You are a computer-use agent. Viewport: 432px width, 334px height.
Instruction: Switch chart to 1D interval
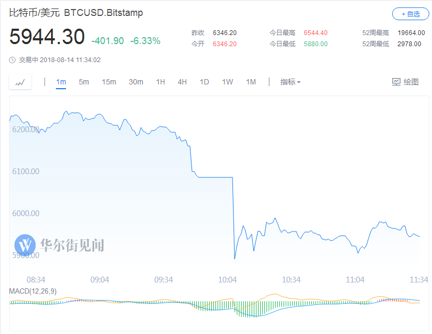coord(204,82)
